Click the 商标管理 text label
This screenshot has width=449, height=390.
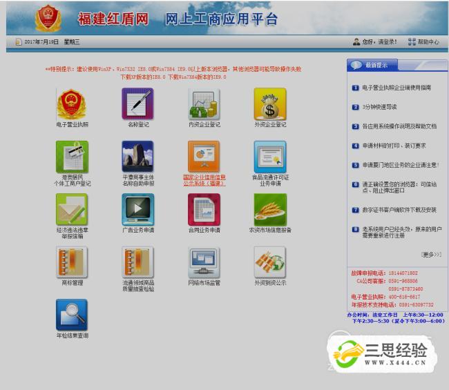tap(72, 283)
